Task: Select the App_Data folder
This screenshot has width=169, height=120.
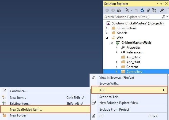Action: coord(133,57)
